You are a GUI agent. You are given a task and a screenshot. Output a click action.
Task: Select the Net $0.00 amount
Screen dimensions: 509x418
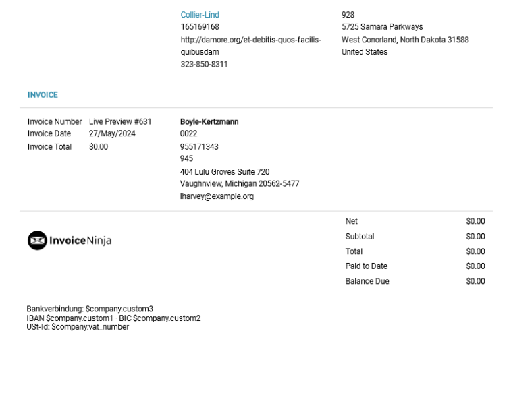coord(475,221)
